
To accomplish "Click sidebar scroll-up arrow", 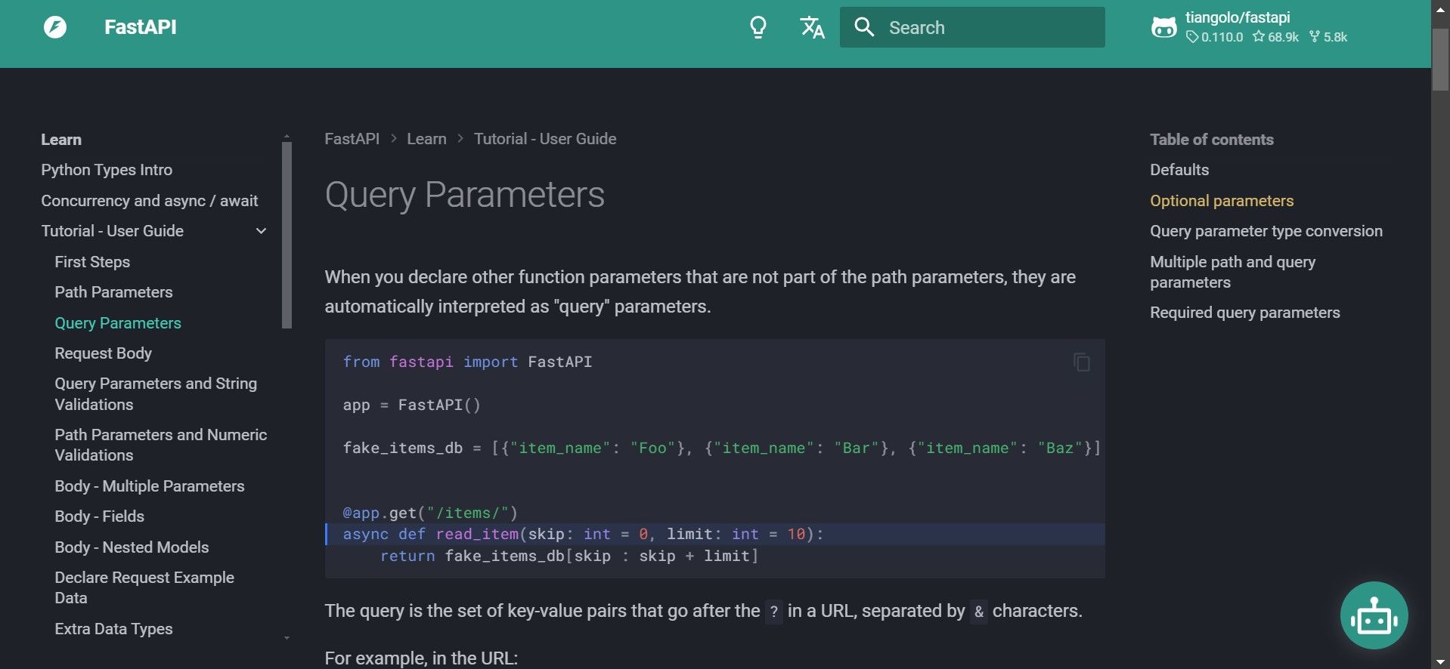I will 287,137.
